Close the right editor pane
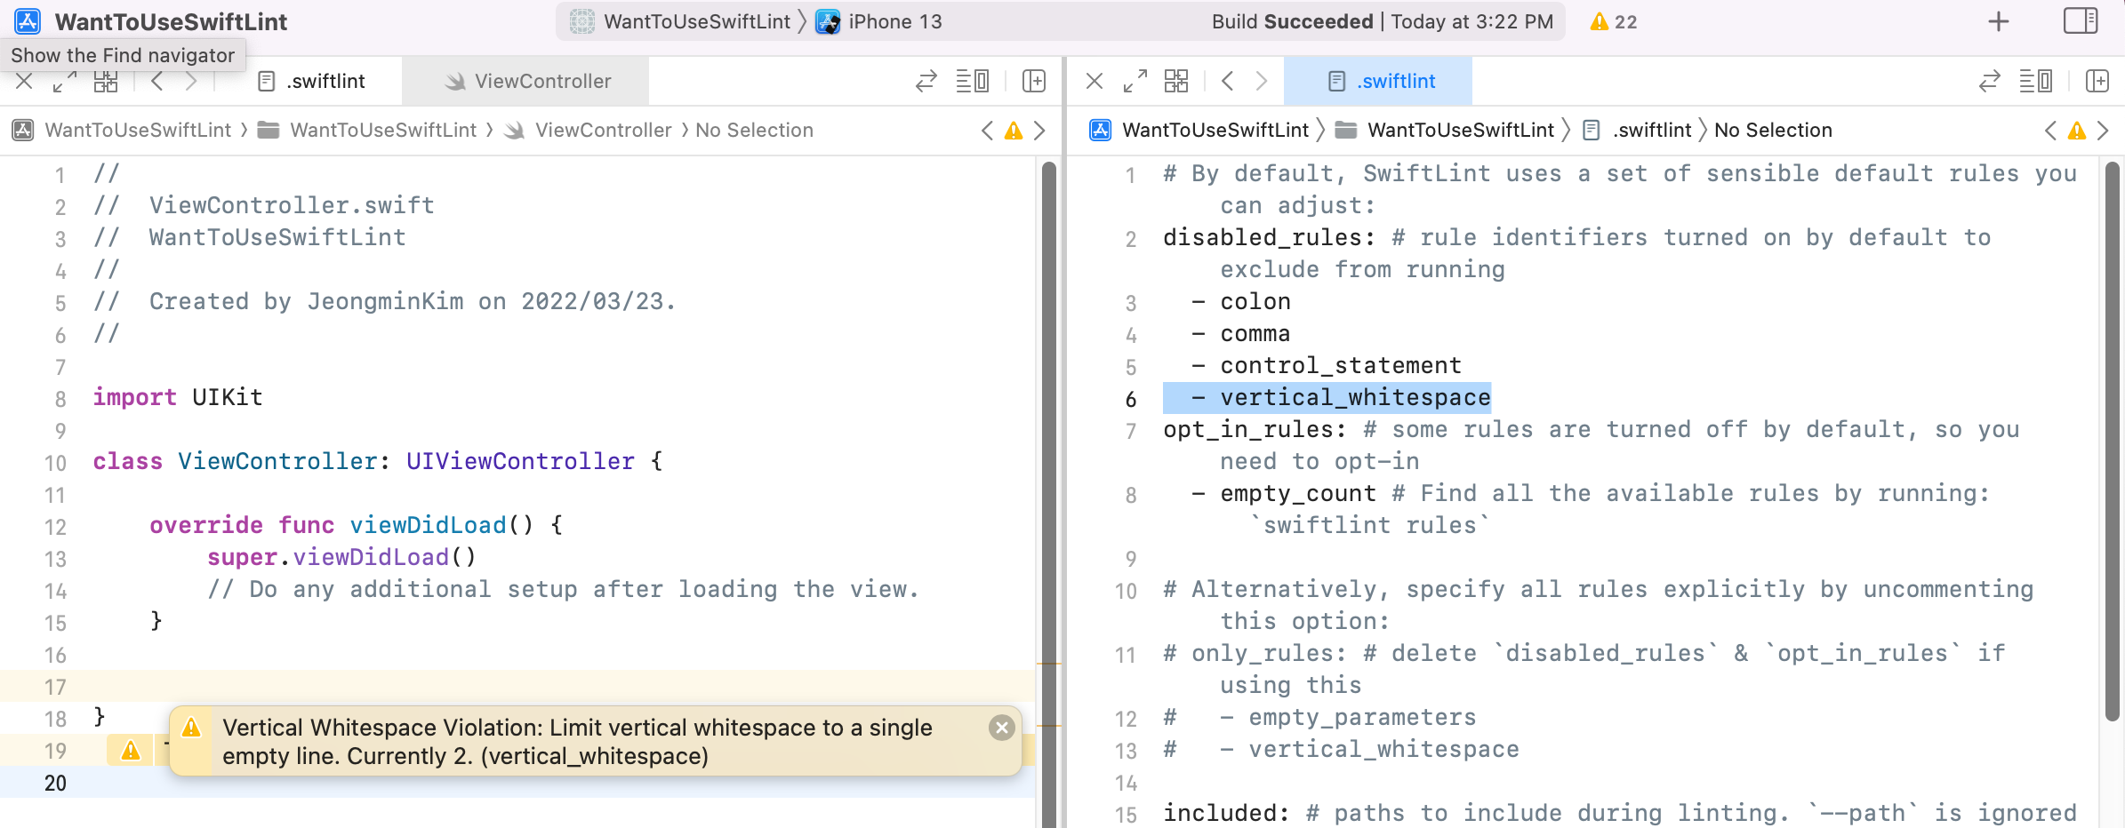This screenshot has width=2125, height=828. click(1095, 82)
